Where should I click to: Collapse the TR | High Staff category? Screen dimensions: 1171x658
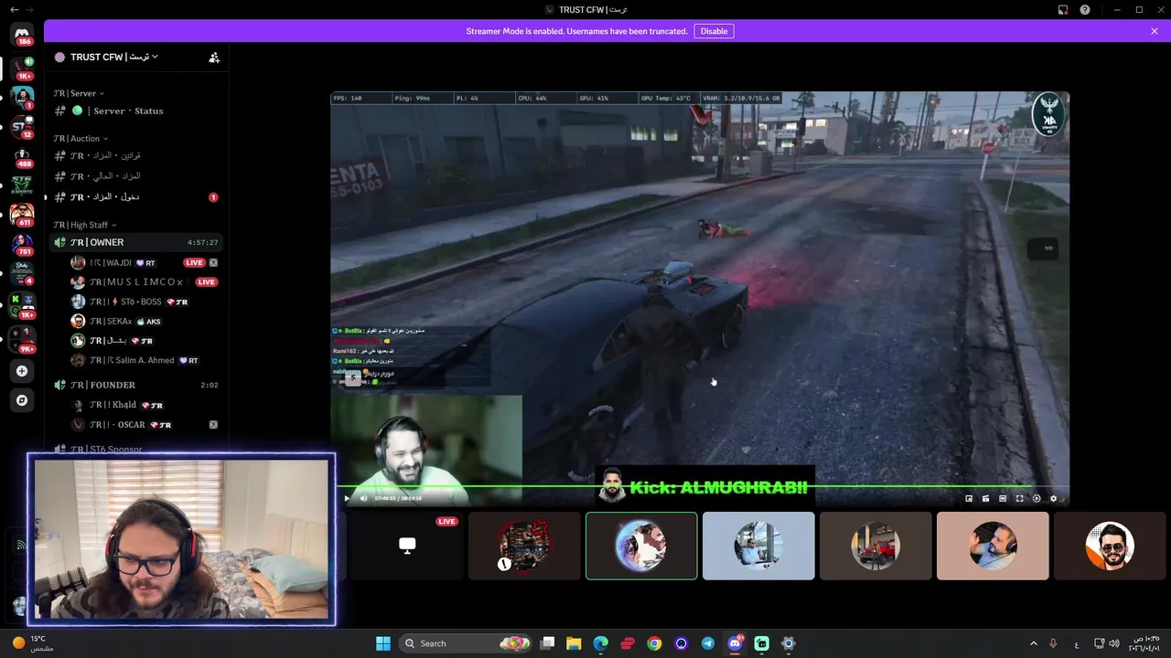85,225
